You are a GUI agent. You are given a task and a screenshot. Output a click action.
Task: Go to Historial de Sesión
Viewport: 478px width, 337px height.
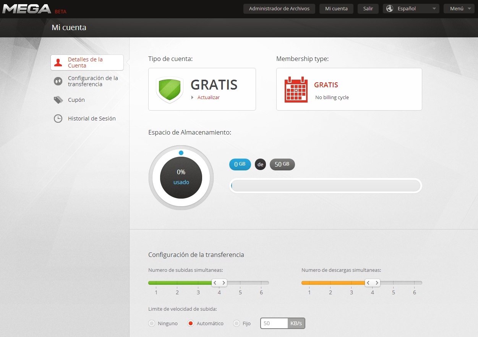(92, 119)
